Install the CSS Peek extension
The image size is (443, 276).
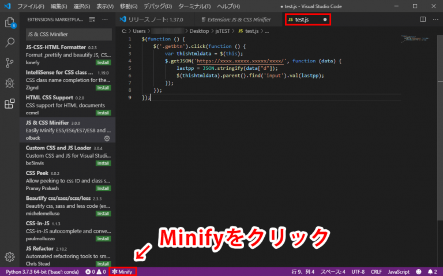[103, 188]
